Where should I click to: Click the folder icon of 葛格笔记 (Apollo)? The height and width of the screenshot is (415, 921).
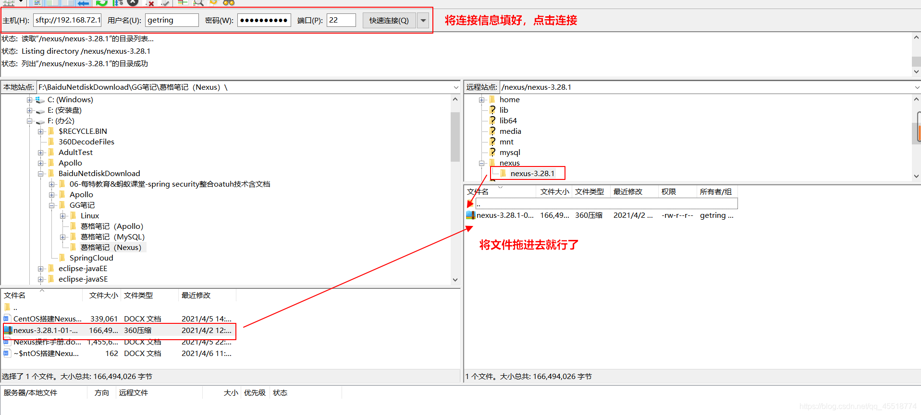(x=73, y=226)
